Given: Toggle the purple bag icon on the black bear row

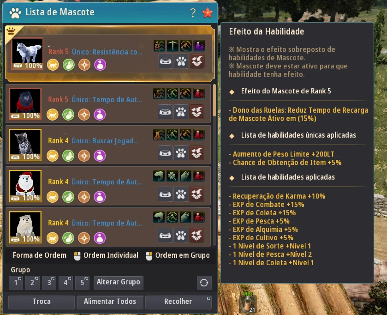Looking at the screenshot, I should pyautogui.click(x=100, y=115).
